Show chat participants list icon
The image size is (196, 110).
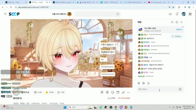[x=172, y=22]
